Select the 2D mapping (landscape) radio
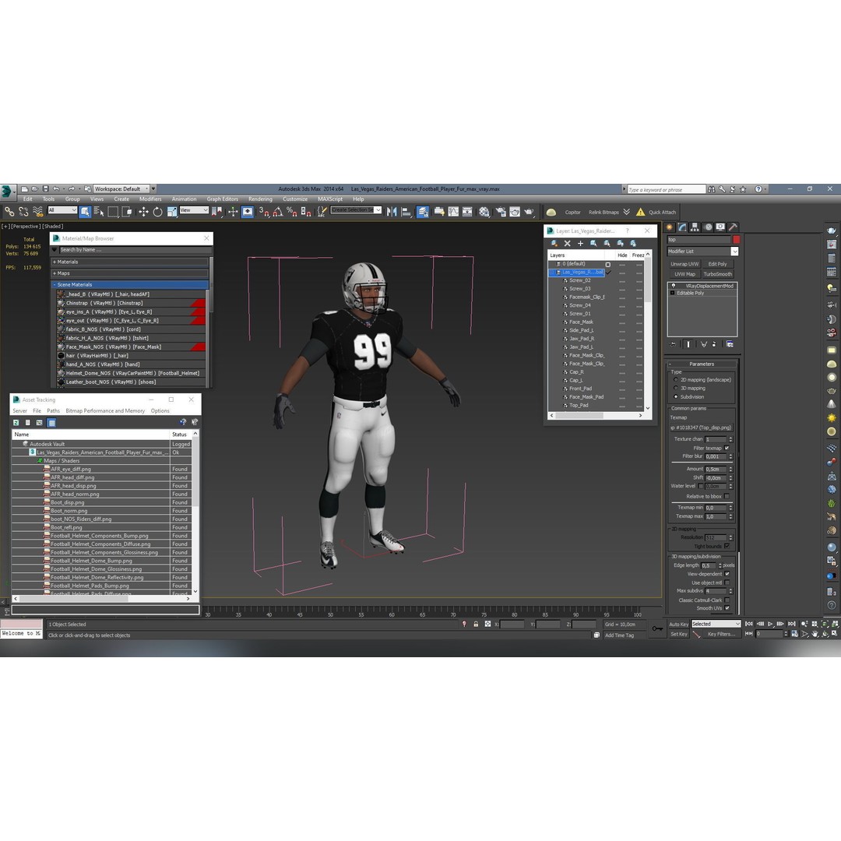Screen dimensions: 841x841 click(676, 380)
